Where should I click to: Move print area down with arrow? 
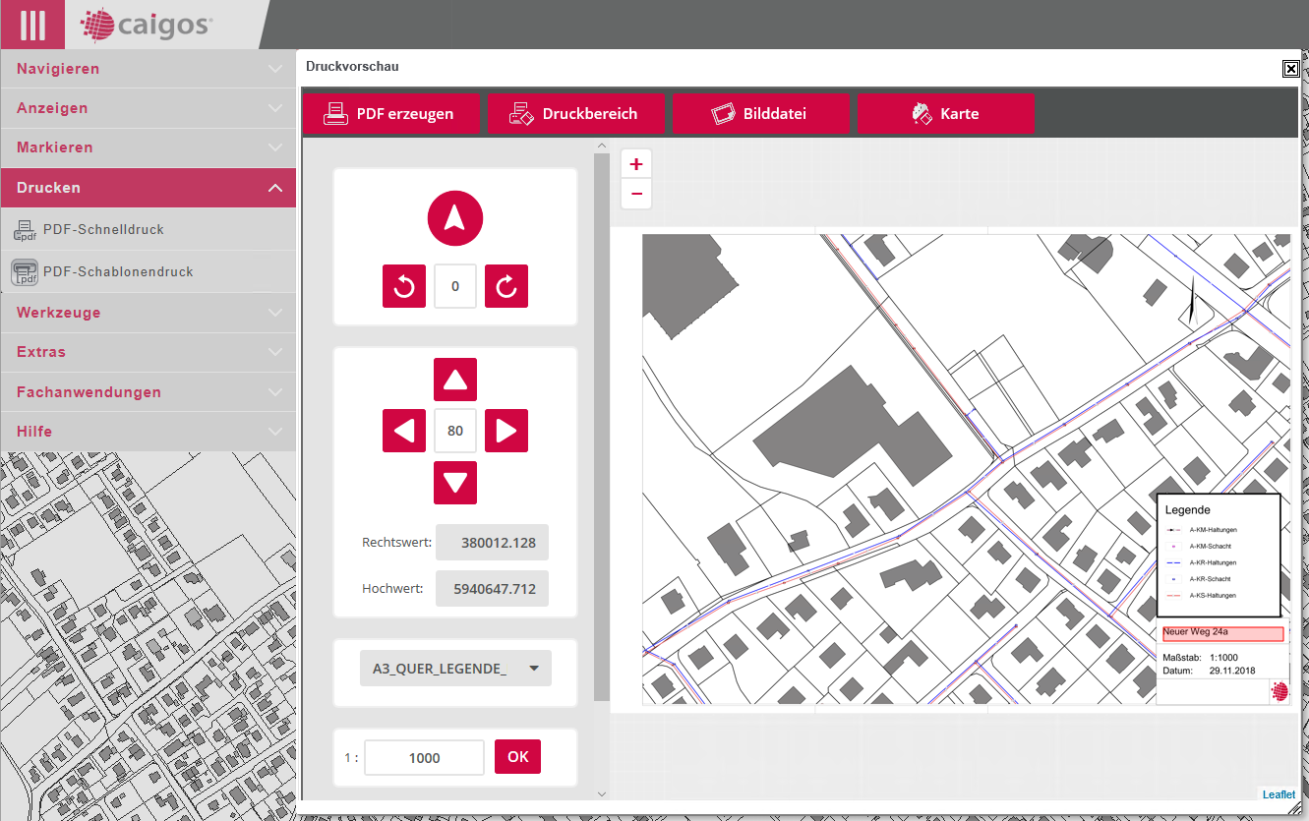coord(454,483)
